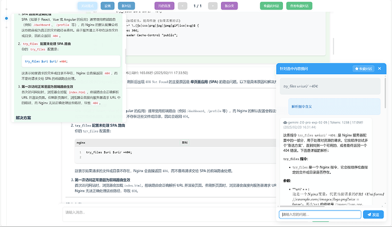Click the main code line try_files $uri $uri/ =404;

click(x=109, y=152)
